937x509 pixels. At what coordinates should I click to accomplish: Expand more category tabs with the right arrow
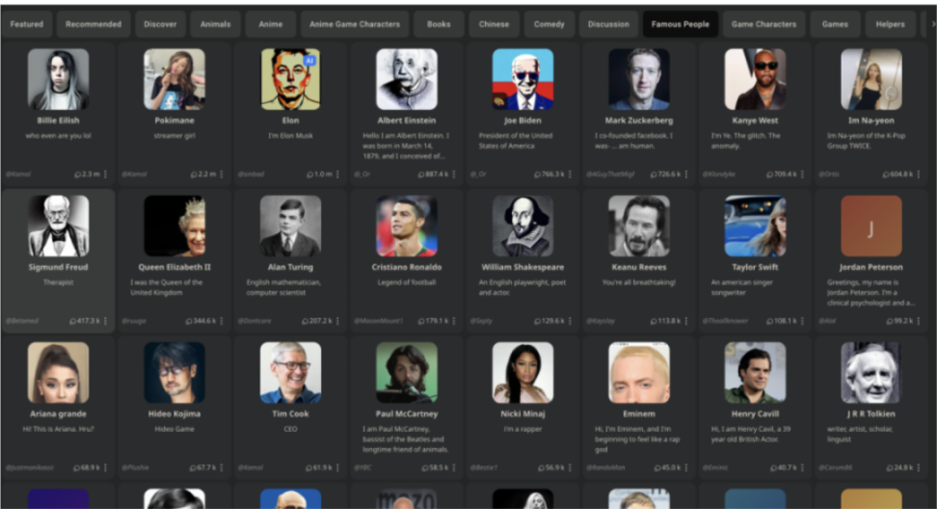tap(933, 24)
